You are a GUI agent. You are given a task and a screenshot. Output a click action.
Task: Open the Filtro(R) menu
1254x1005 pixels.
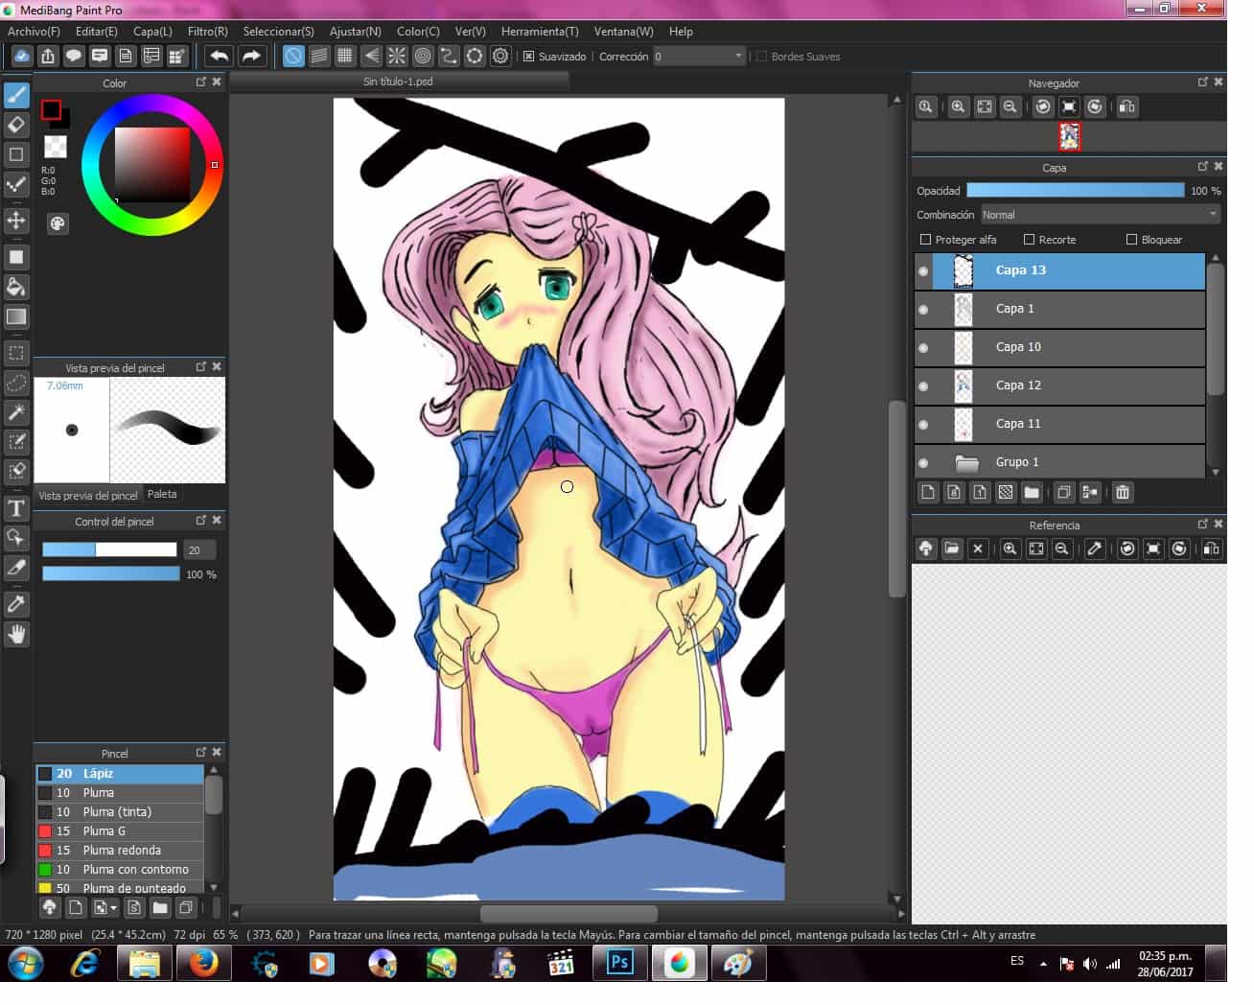click(208, 32)
